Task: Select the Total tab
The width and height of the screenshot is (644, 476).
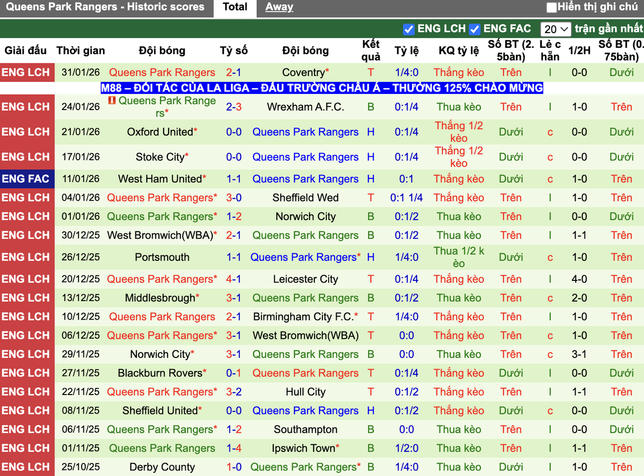Action: (x=235, y=7)
